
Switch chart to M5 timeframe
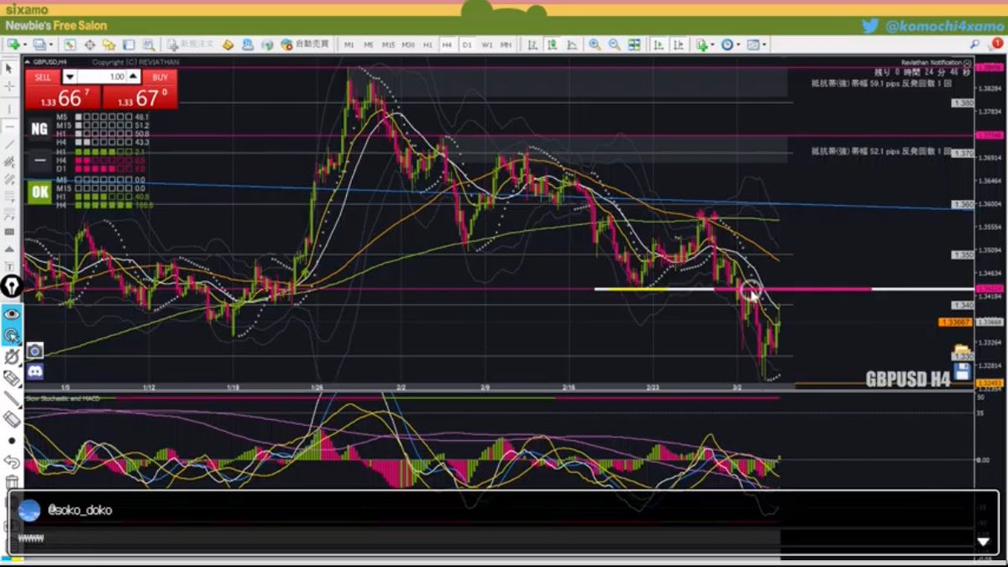coord(369,45)
